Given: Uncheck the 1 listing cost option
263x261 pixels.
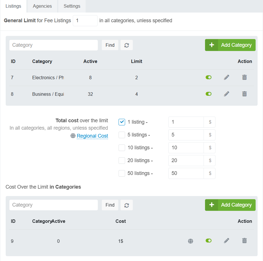Looking at the screenshot, I should pos(122,122).
